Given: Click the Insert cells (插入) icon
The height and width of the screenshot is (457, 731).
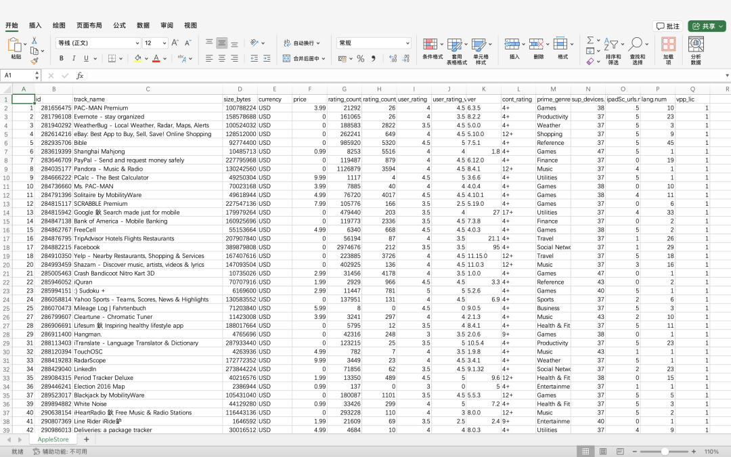Looking at the screenshot, I should (512, 44).
